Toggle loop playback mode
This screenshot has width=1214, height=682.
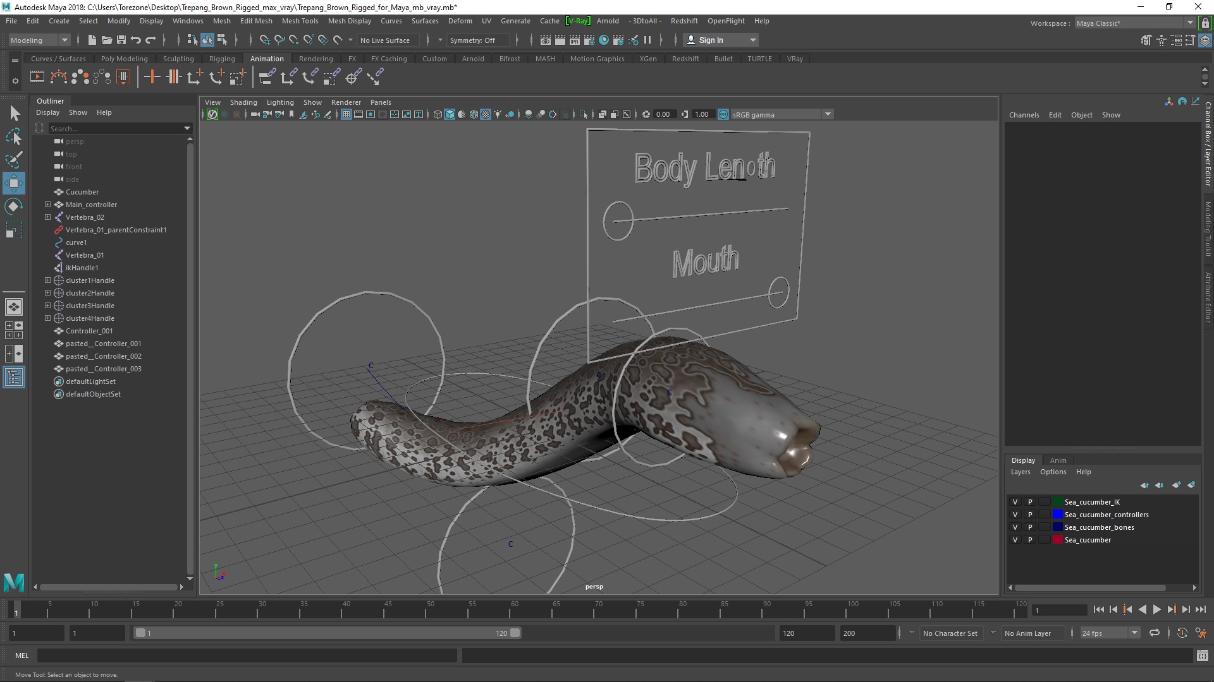(x=1155, y=633)
